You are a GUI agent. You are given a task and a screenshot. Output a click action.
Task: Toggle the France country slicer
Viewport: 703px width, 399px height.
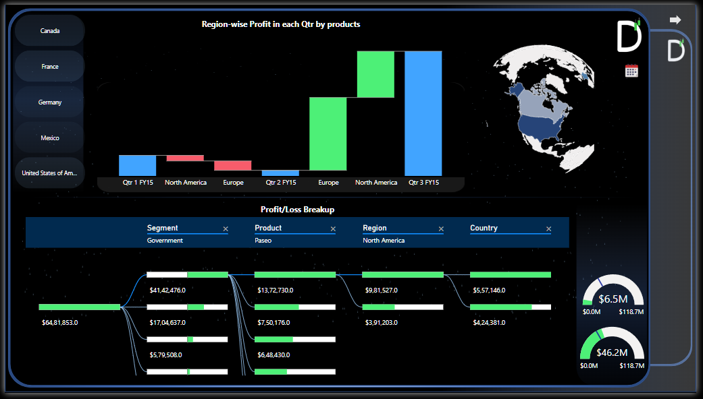[x=50, y=67]
